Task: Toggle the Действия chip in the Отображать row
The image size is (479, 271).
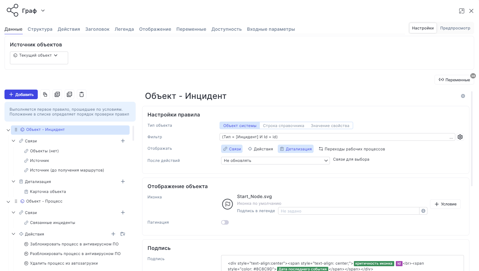Action: point(260,149)
